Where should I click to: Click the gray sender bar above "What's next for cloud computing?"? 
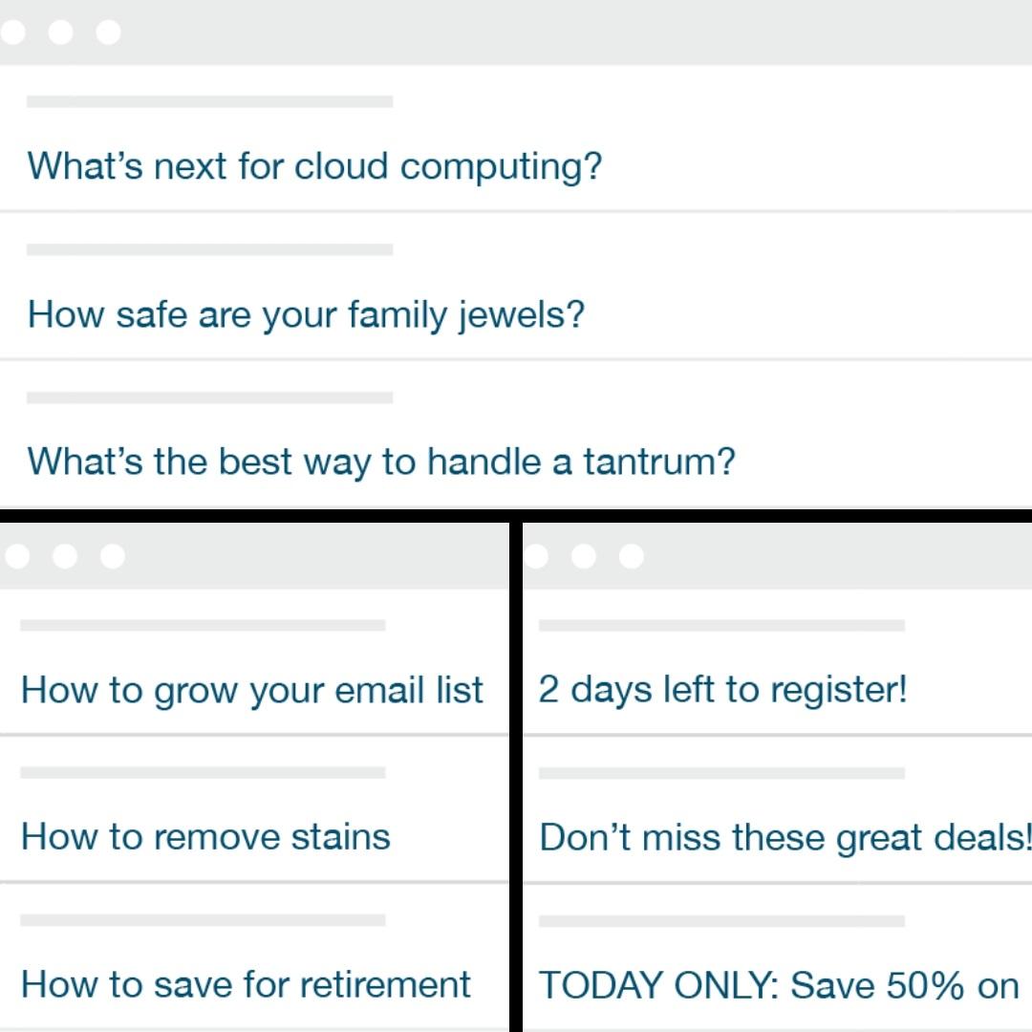coord(209,101)
